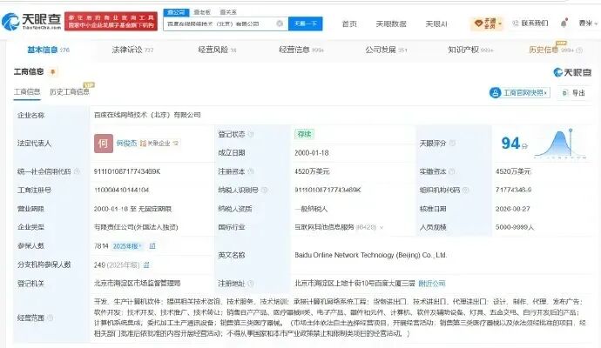Click the pin icon next to 工商信息 heading

point(53,72)
